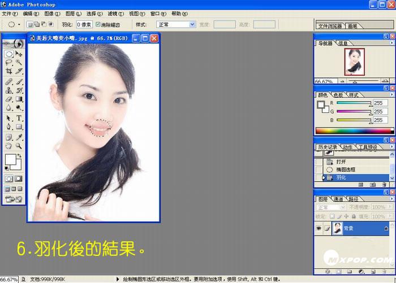The image size is (396, 283).
Task: Switch to the 色板 swatches tab
Action: 338,95
